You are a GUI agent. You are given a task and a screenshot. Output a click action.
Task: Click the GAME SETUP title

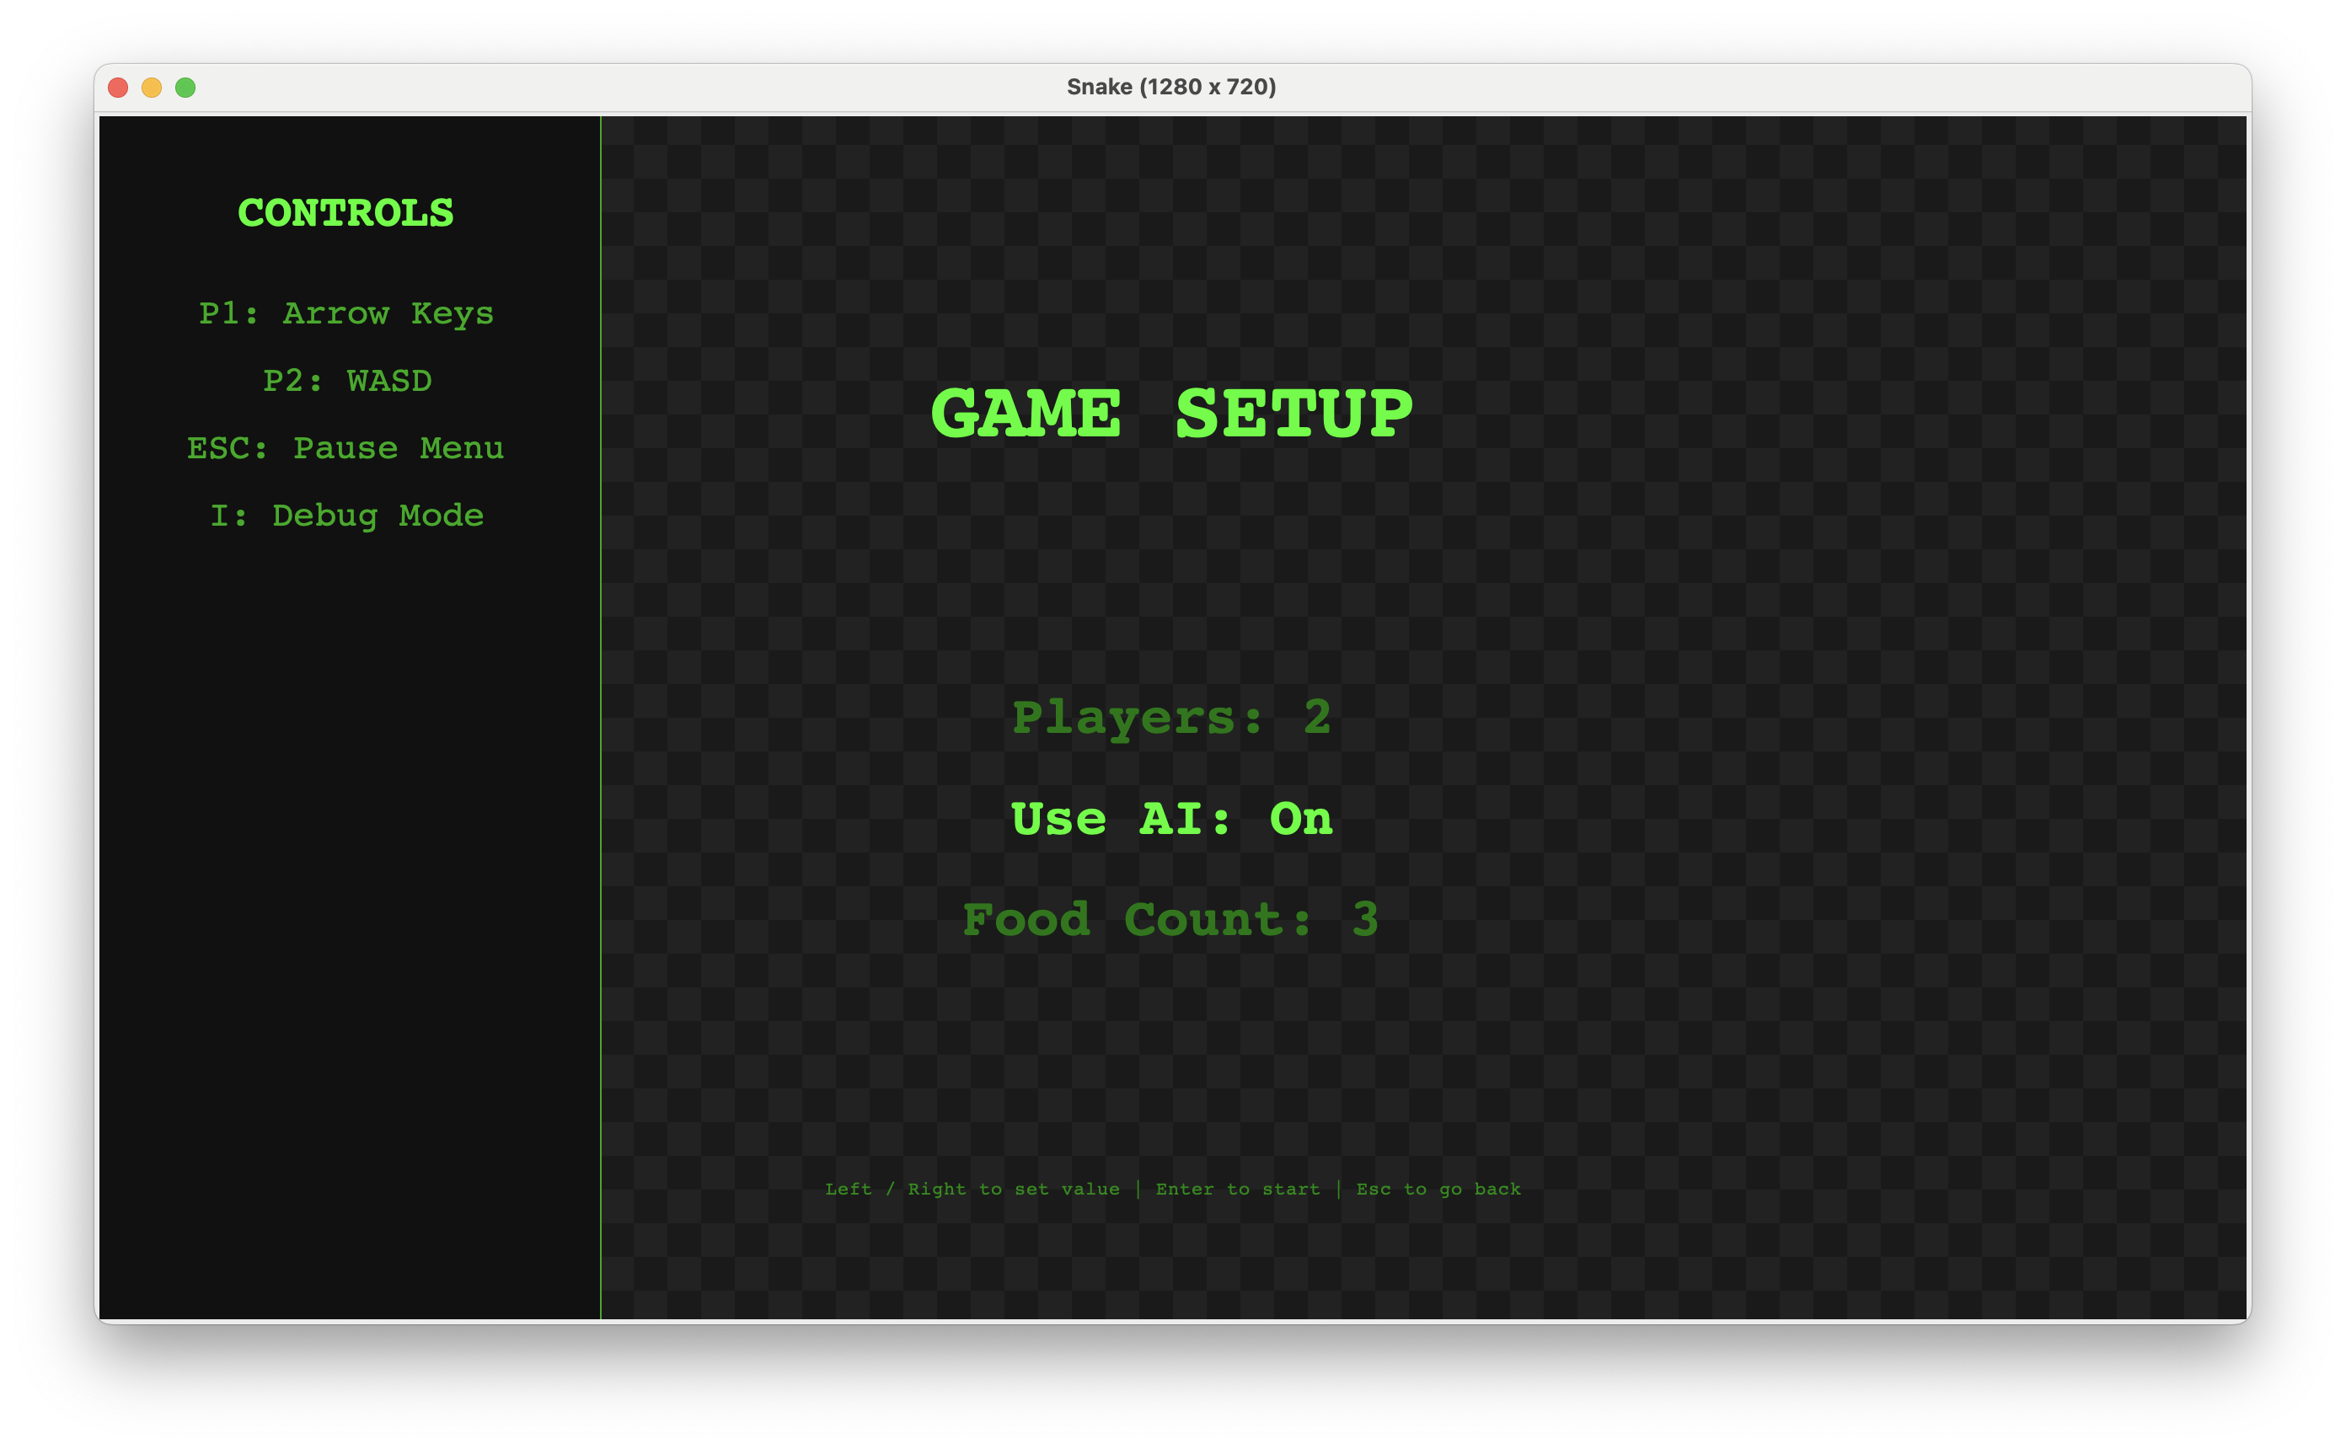tap(1171, 414)
